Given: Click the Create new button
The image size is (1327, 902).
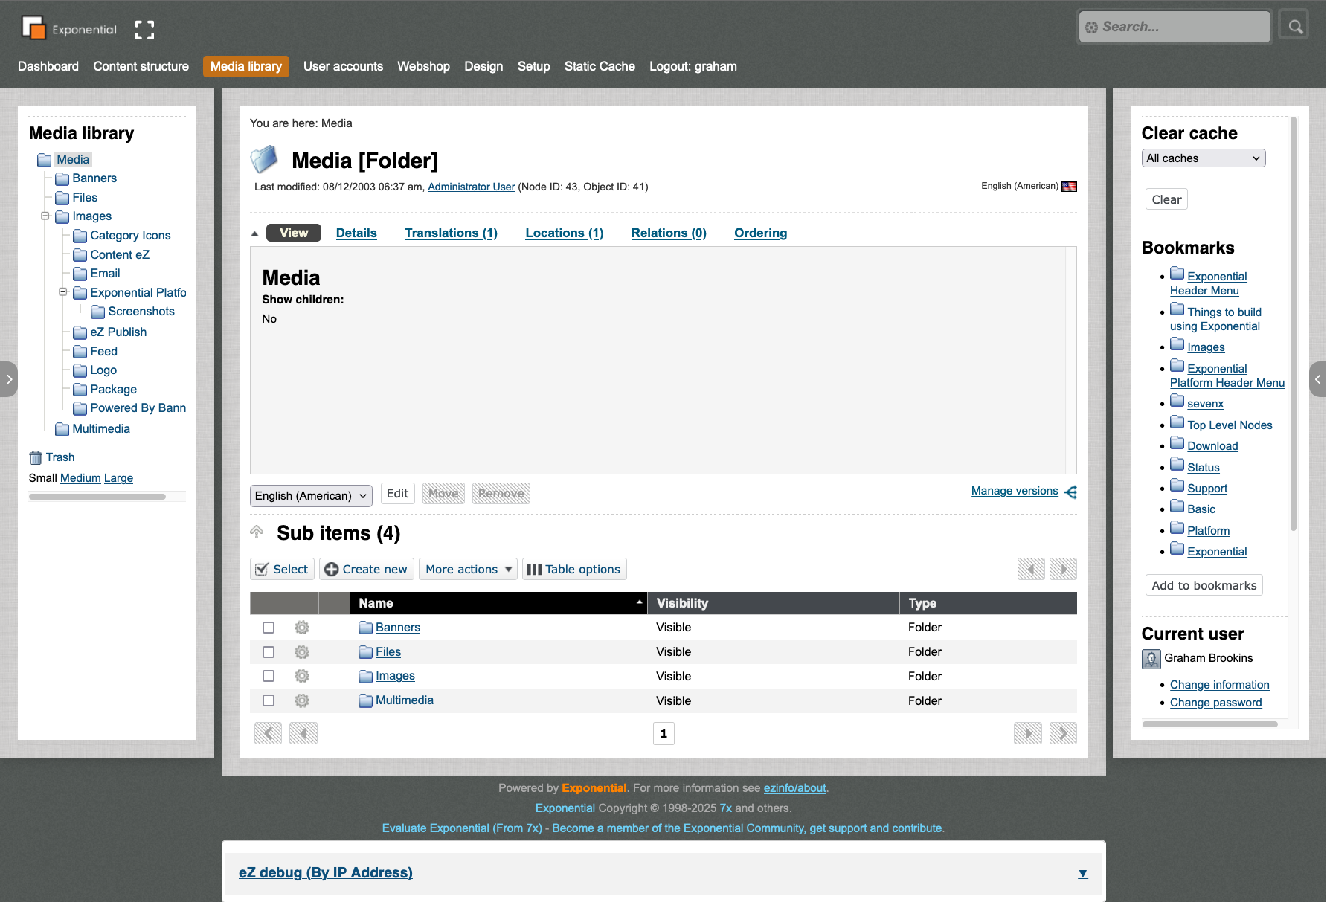Looking at the screenshot, I should click(x=367, y=569).
